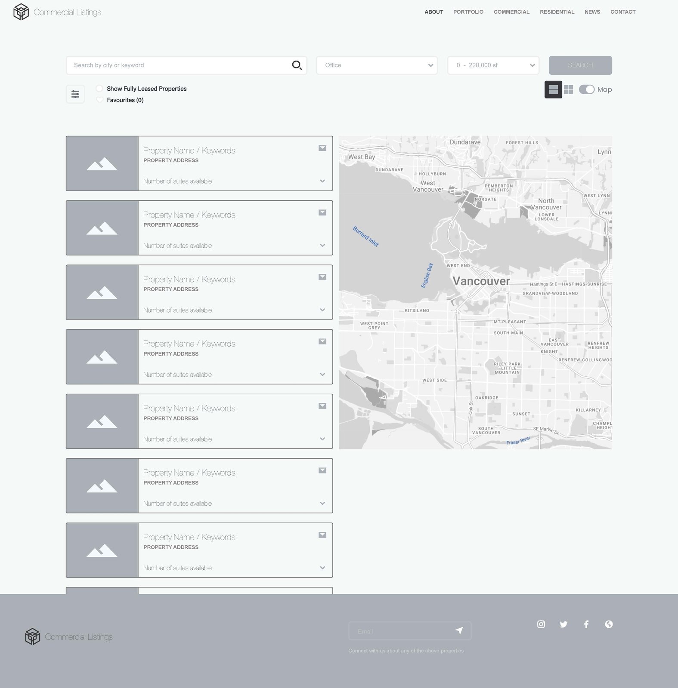
Task: Open the PORTFOLIO menu item
Action: 468,12
